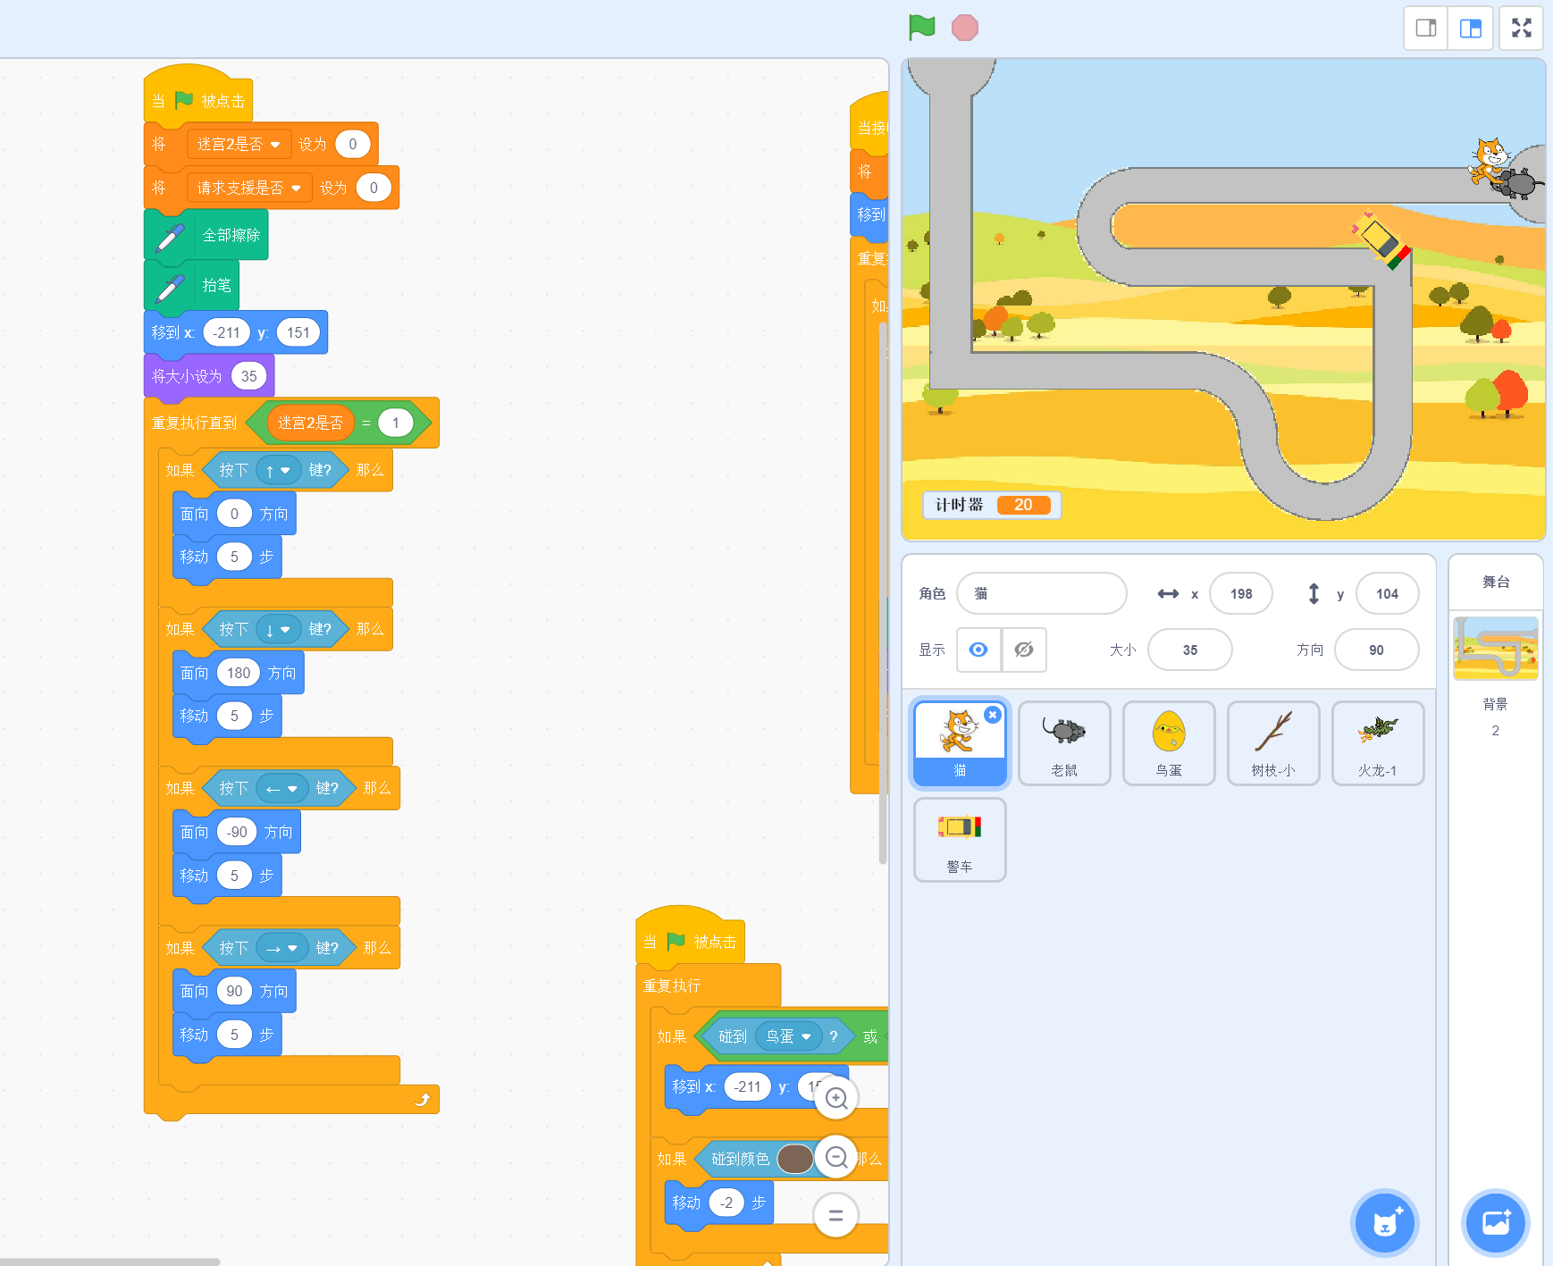Switch to small stage layout
The image size is (1553, 1266).
tap(1426, 29)
